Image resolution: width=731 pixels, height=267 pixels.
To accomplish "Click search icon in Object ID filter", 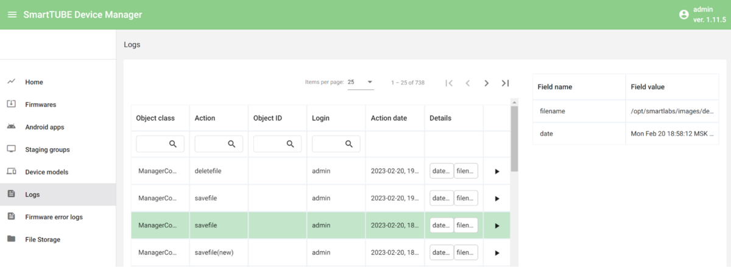I will 290,144.
